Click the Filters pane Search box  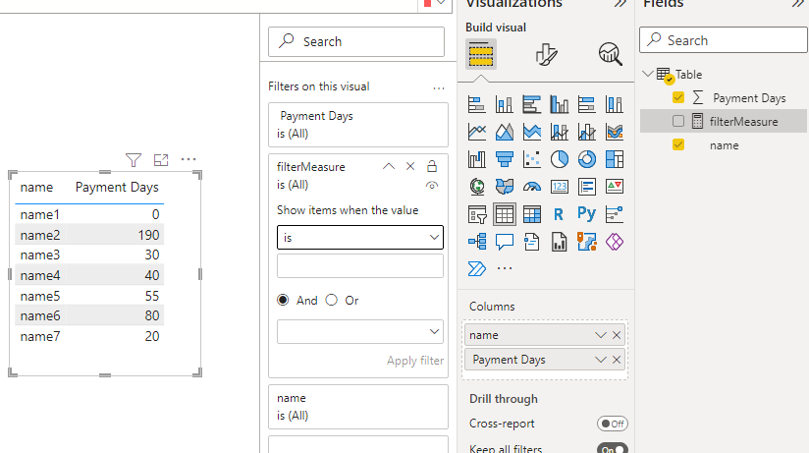coord(356,41)
